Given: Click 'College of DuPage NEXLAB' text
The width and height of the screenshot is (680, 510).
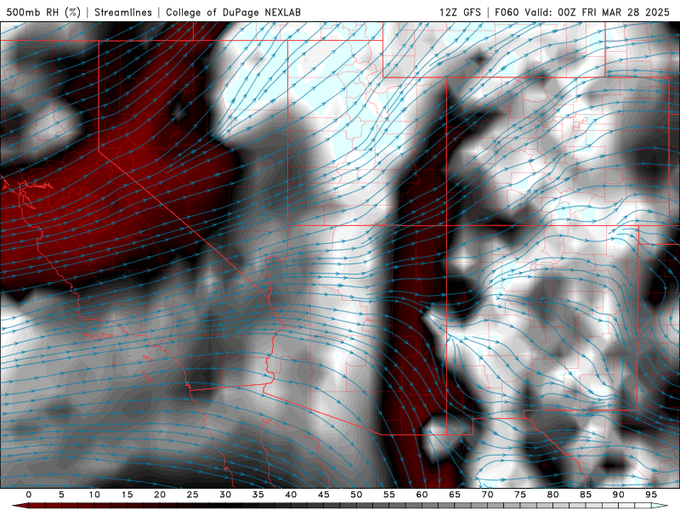Looking at the screenshot, I should tap(233, 12).
